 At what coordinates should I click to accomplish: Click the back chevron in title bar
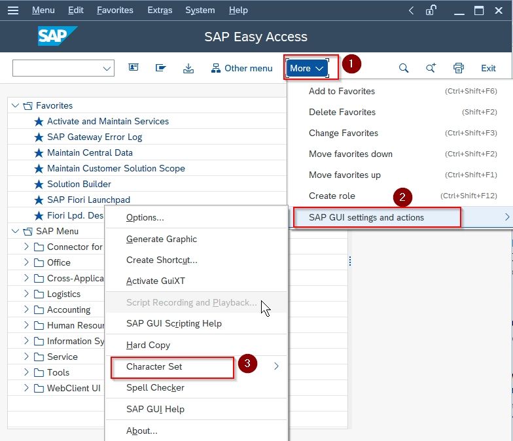[x=411, y=10]
